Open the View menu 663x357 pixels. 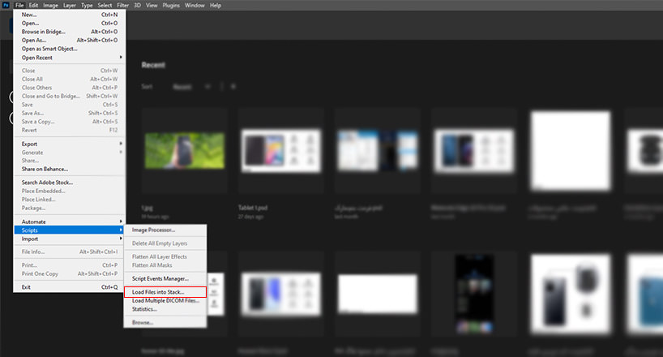coord(152,5)
